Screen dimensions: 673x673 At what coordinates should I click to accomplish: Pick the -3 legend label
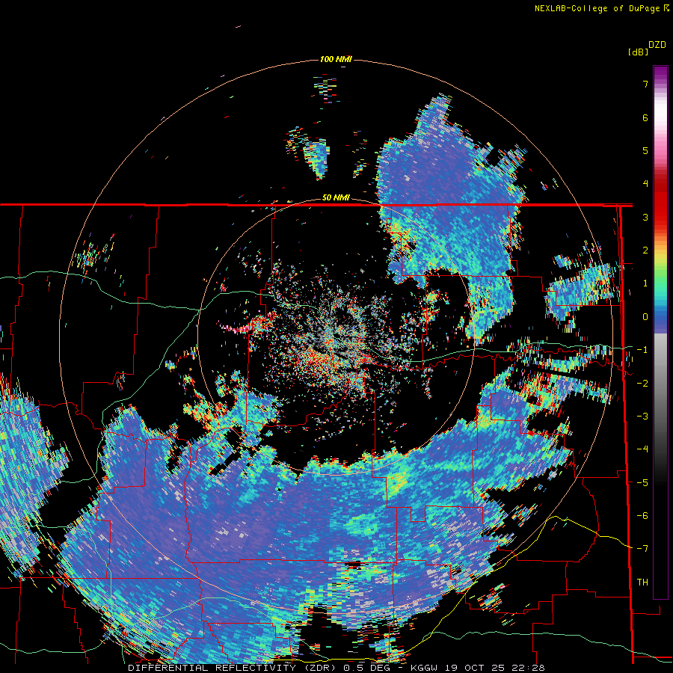point(642,416)
